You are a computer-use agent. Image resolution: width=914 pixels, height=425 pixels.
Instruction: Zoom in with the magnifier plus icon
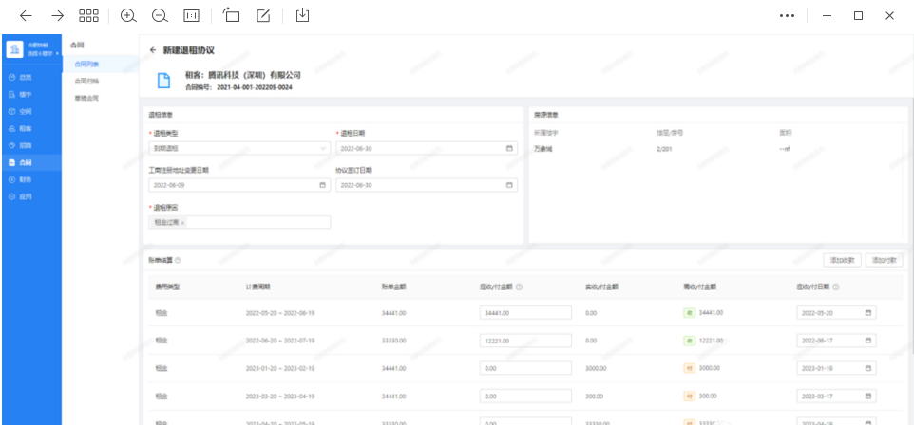point(128,15)
